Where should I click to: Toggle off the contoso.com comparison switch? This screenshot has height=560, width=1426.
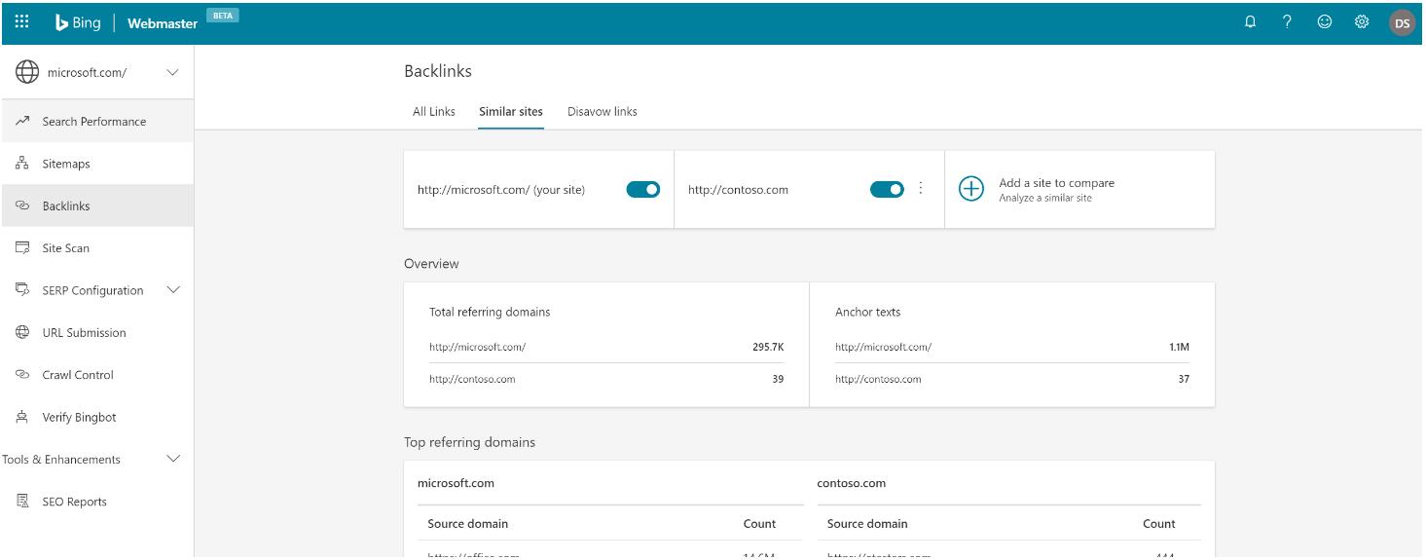pyautogui.click(x=887, y=190)
